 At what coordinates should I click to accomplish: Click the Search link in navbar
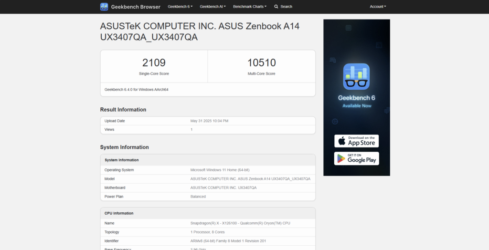tap(286, 7)
